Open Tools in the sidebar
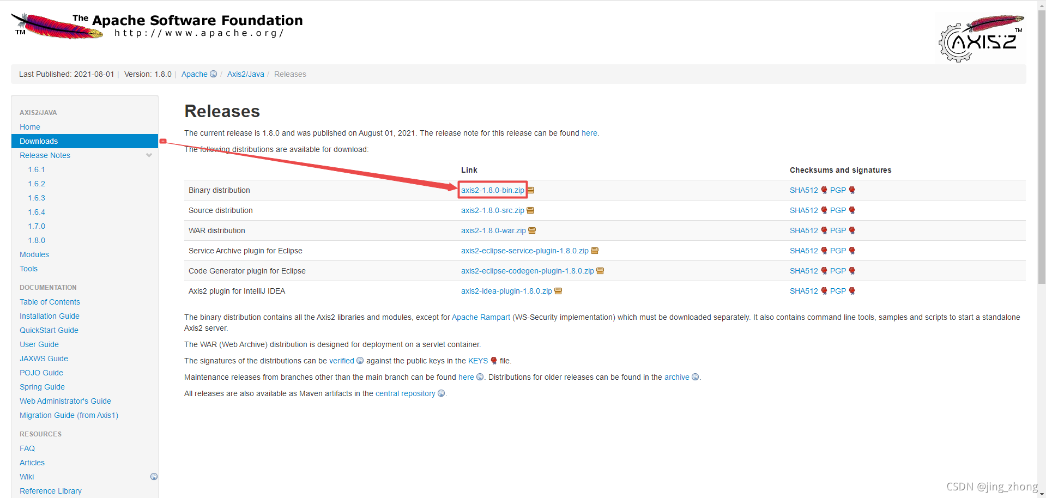 click(29, 269)
